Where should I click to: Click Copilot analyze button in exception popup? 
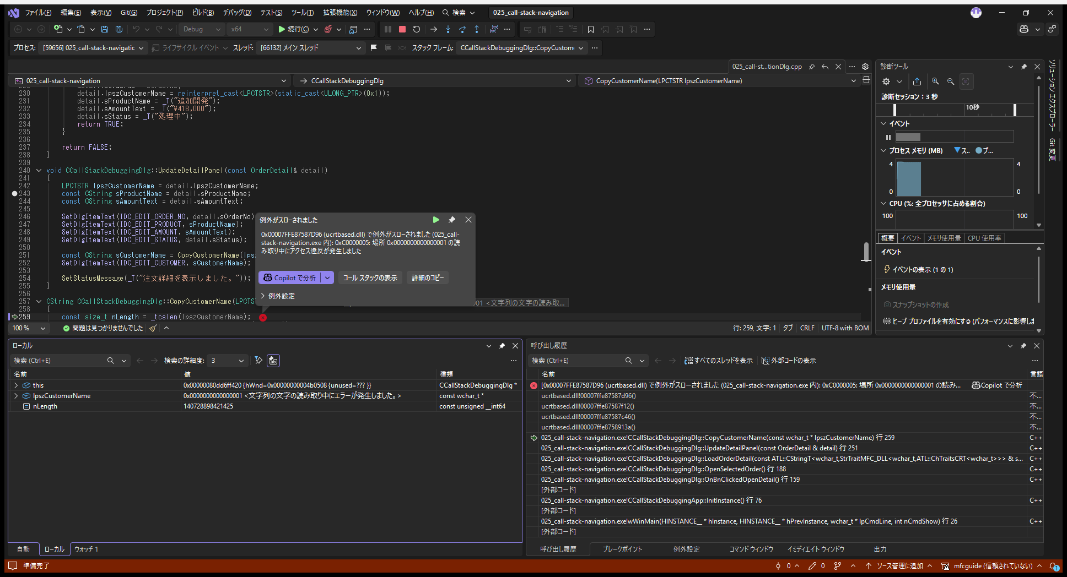click(x=289, y=278)
